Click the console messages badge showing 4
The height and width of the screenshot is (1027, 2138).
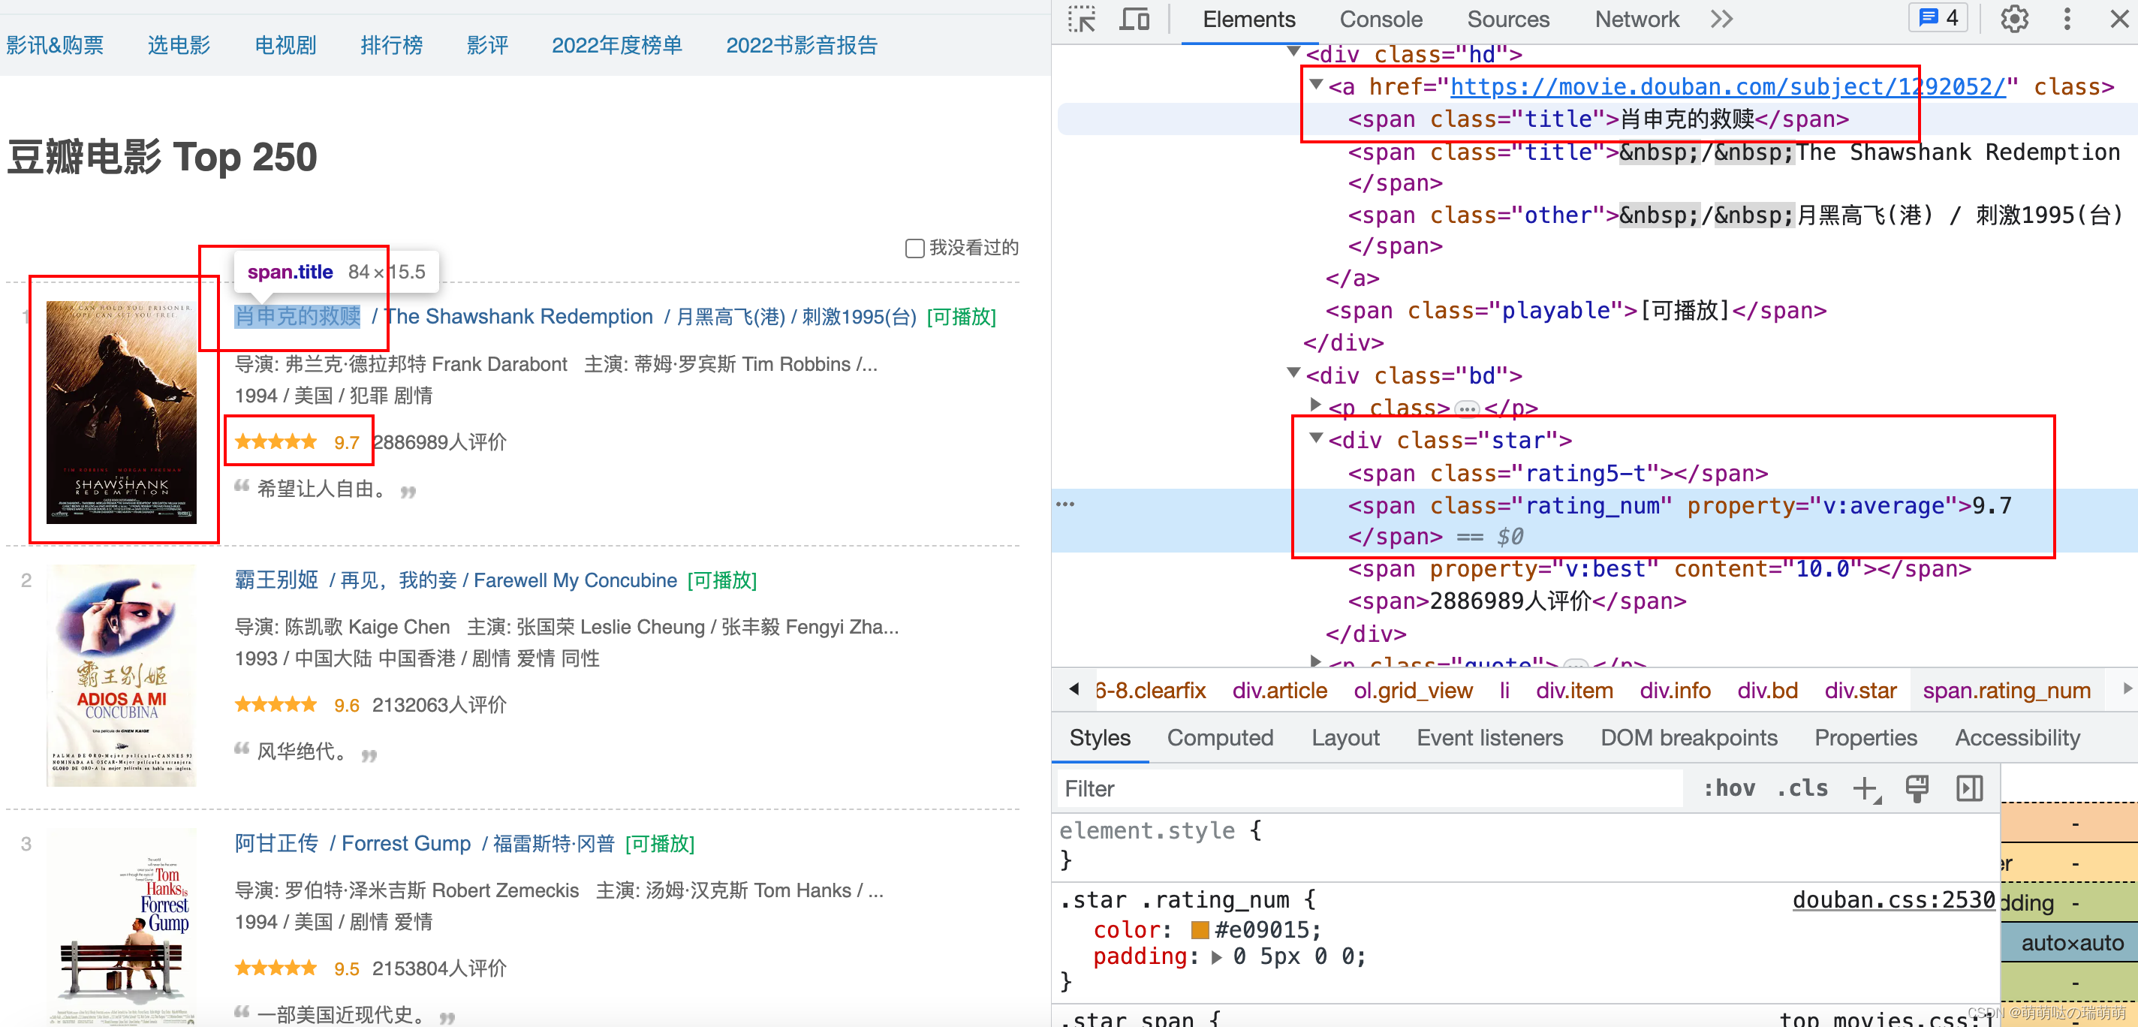click(x=1938, y=18)
